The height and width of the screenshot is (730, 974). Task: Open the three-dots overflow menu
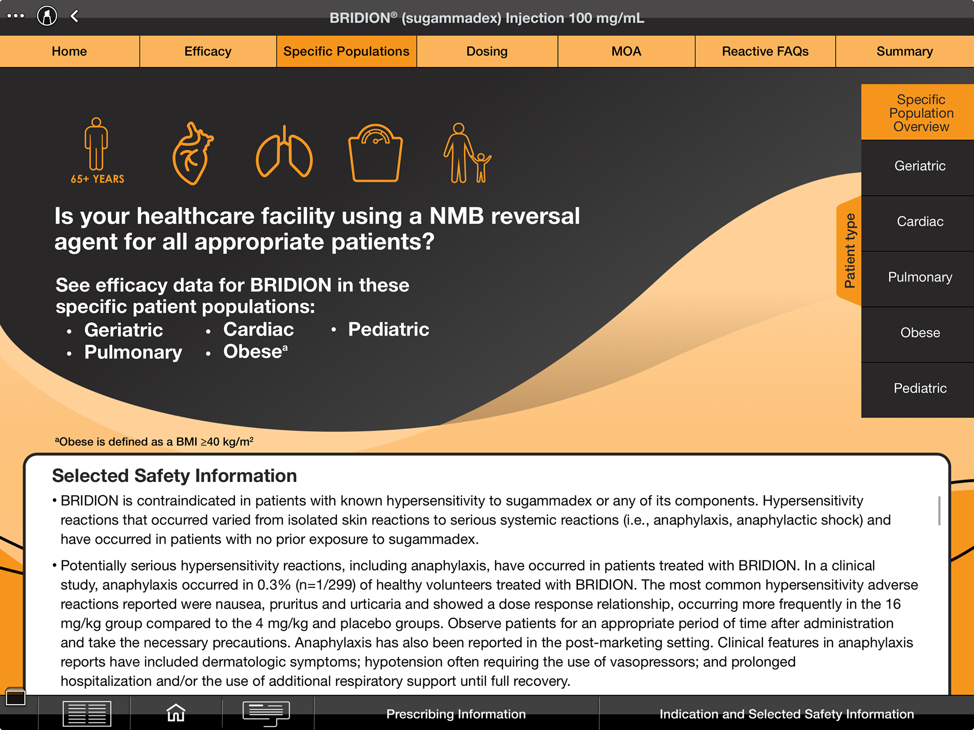tap(15, 16)
